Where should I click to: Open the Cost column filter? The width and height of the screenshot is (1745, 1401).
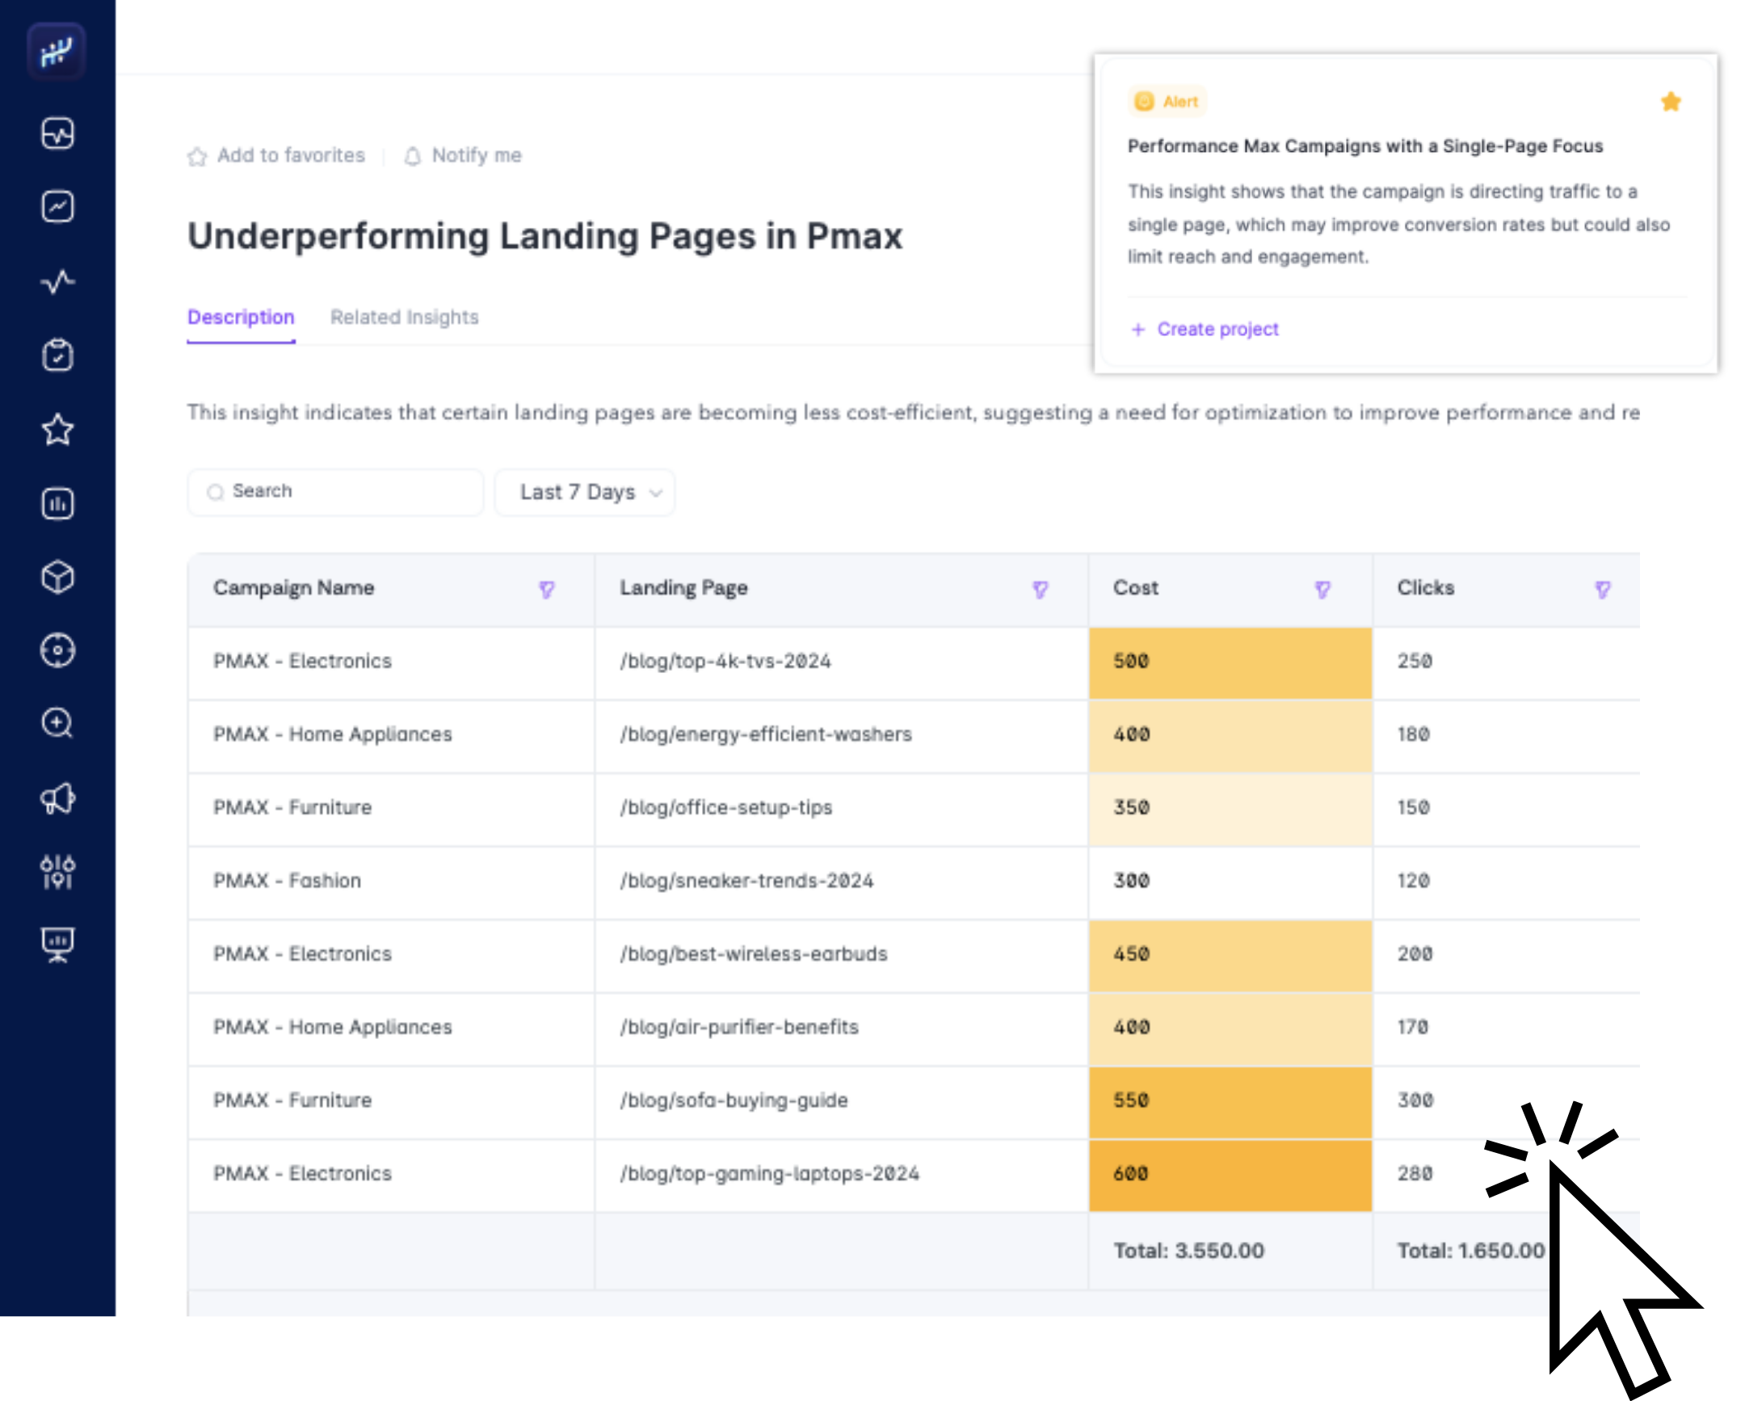coord(1322,589)
